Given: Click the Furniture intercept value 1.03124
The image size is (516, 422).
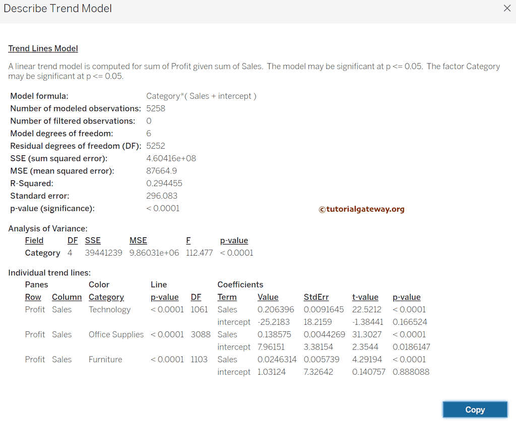Looking at the screenshot, I should [272, 372].
